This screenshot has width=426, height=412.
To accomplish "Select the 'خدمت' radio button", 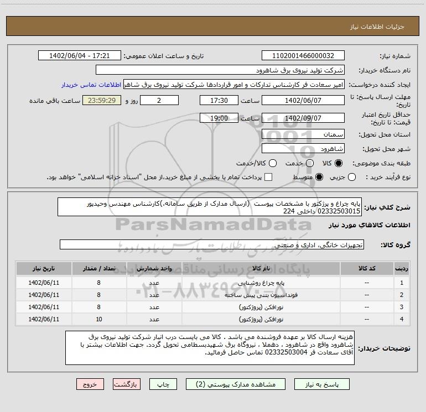I will (x=310, y=163).
